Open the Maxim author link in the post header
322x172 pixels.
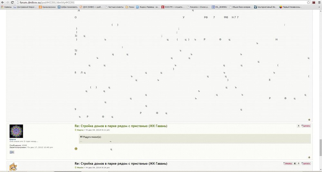pyautogui.click(x=80, y=168)
